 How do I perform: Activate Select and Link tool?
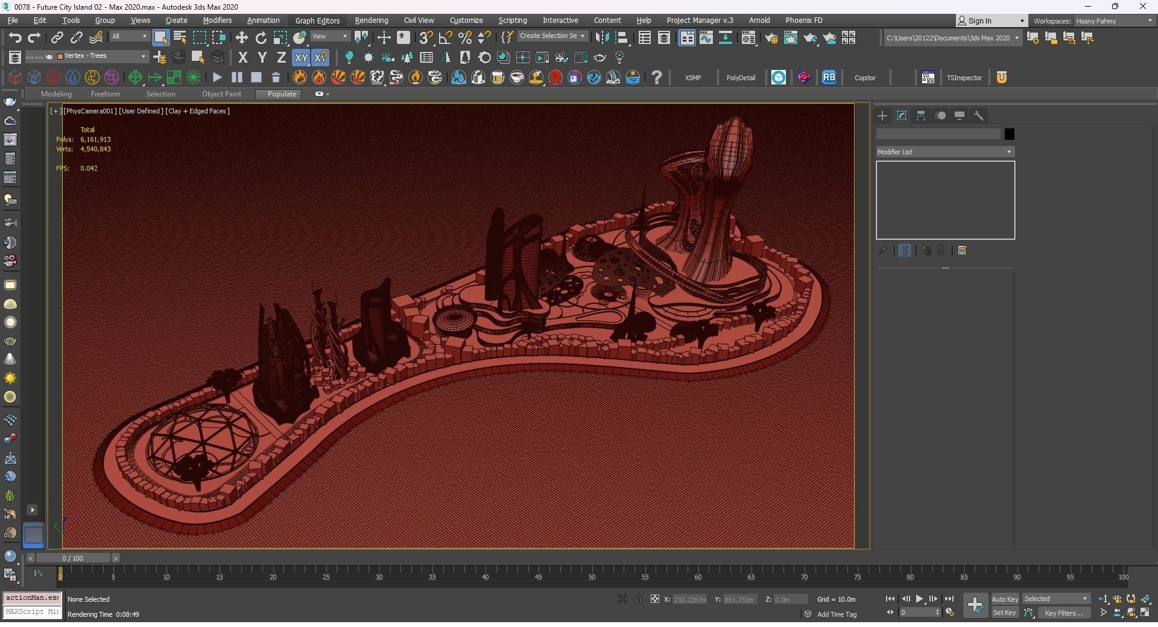(x=57, y=38)
